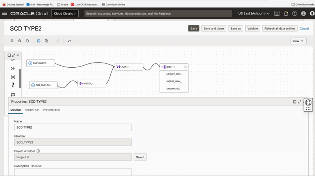Image resolution: width=315 pixels, height=176 pixels.
Task: Open the Oracle bookmarks folder
Action: (x=63, y=4)
